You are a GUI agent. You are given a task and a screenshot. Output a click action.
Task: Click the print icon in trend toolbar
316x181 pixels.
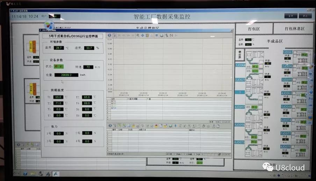tap(161, 36)
